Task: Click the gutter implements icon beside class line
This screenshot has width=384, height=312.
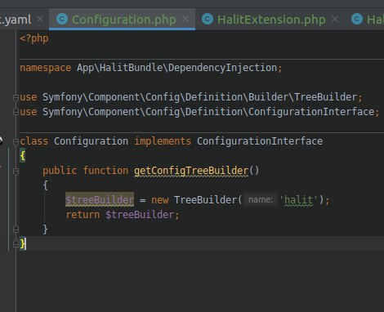Action: [1, 140]
